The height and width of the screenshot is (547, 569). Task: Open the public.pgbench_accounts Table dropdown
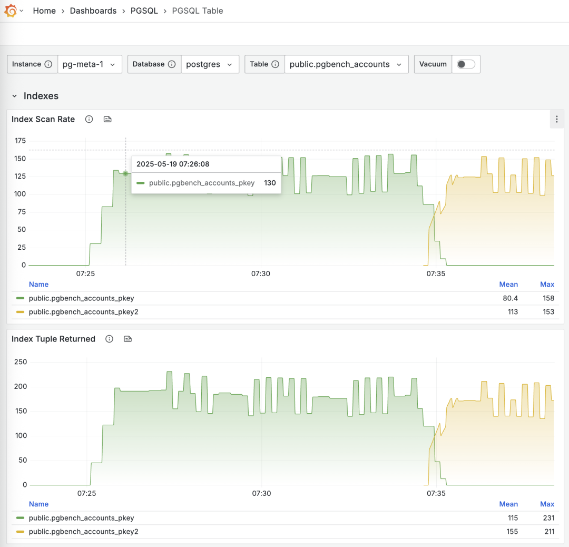346,64
